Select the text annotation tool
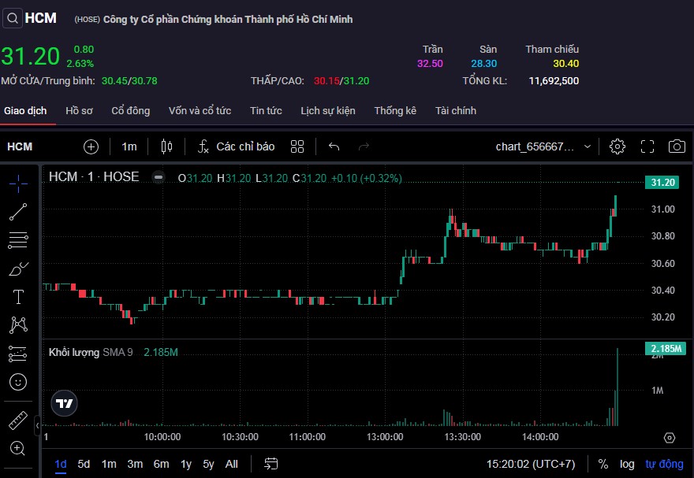This screenshot has width=694, height=478. click(x=18, y=297)
